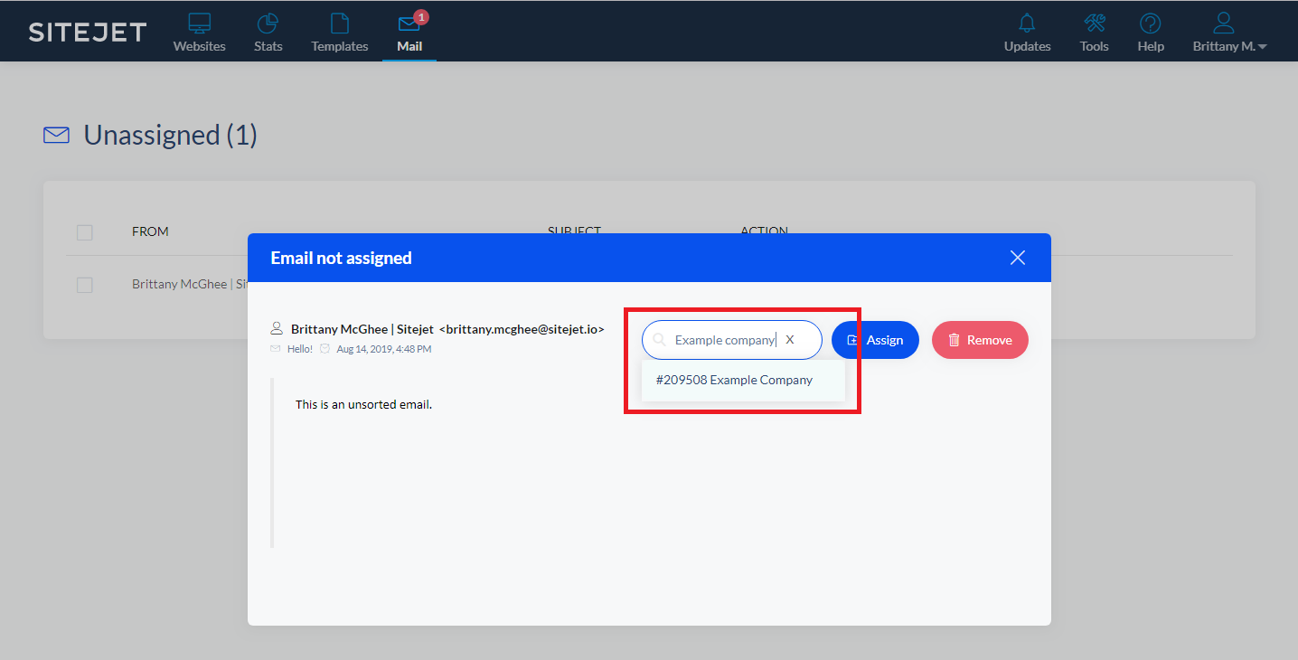Select #209508 Example Company suggestion
The height and width of the screenshot is (660, 1298).
coord(734,380)
